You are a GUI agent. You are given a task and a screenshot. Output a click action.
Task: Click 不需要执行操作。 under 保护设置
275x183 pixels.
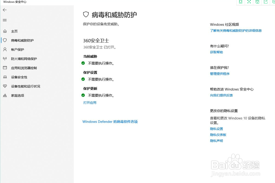[101, 79]
